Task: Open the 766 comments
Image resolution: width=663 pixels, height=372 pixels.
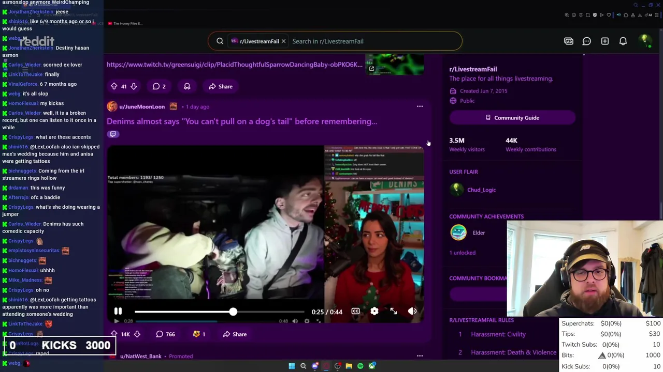Action: 165,334
